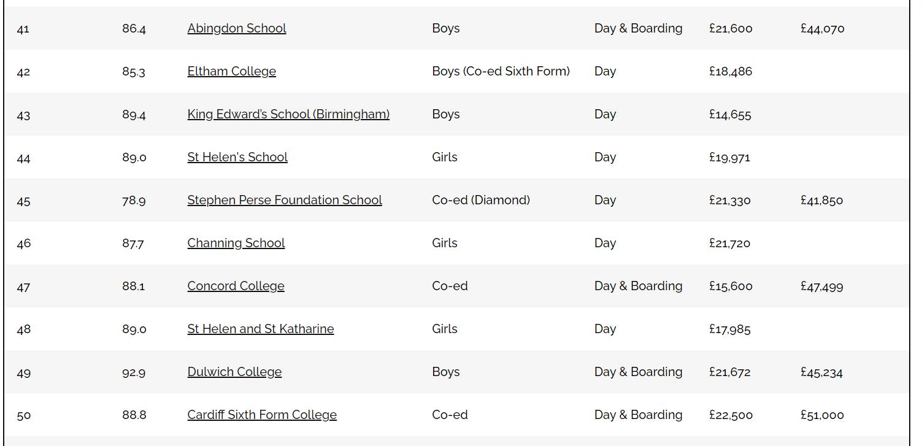Open the St Helen's School link
This screenshot has width=922, height=446.
(237, 157)
